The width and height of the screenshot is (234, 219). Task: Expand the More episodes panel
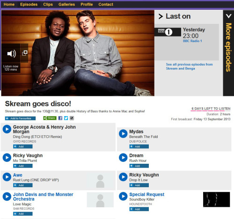click(x=228, y=53)
